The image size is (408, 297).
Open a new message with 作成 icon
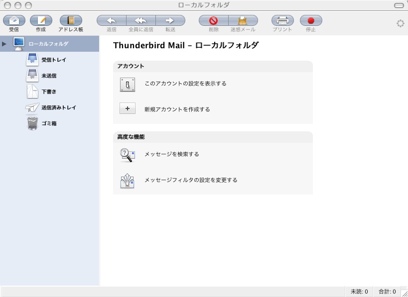coord(41,20)
